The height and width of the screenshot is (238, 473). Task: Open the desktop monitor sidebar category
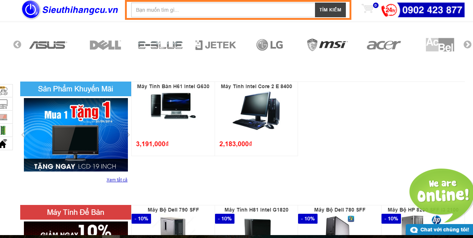pos(4,104)
